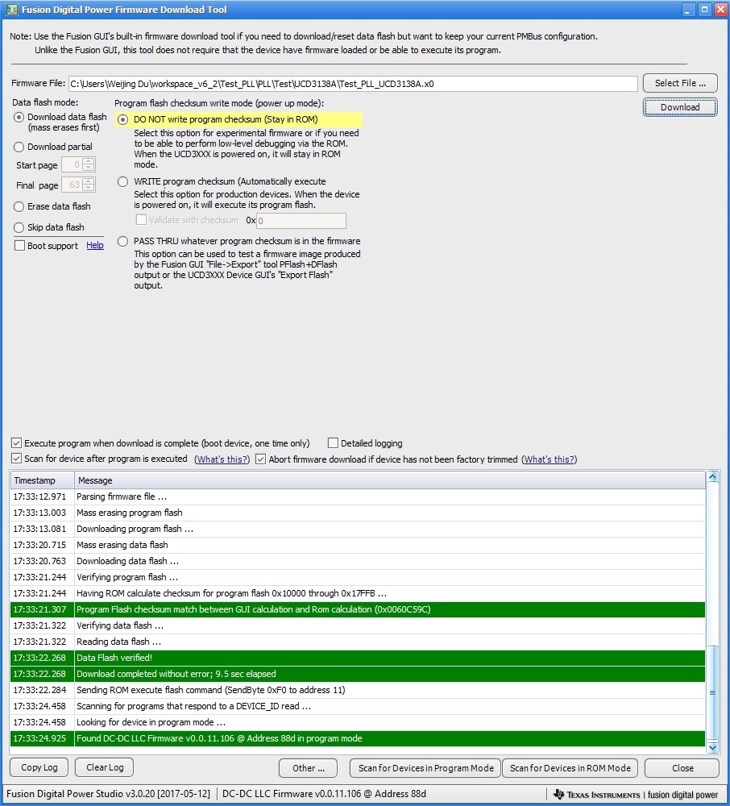730x806 pixels.
Task: Open Boot support Help link
Action: [x=95, y=246]
